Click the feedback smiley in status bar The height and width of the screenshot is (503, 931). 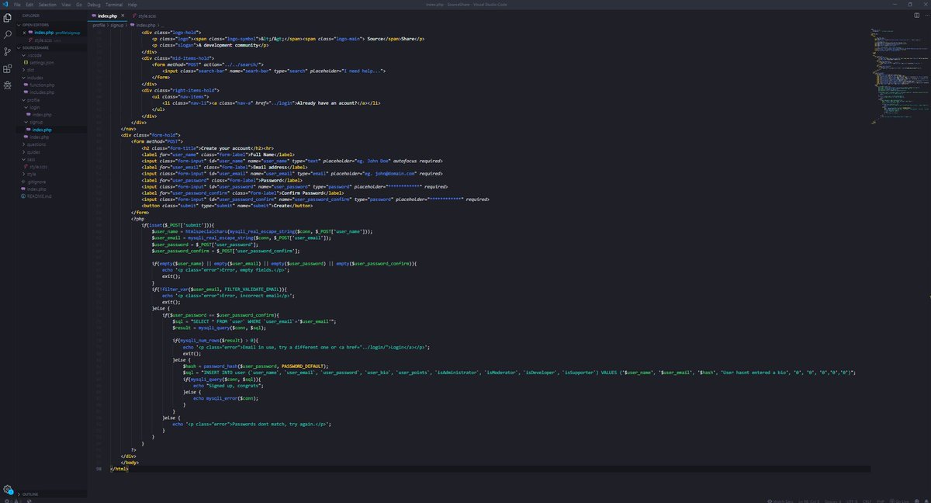916,501
